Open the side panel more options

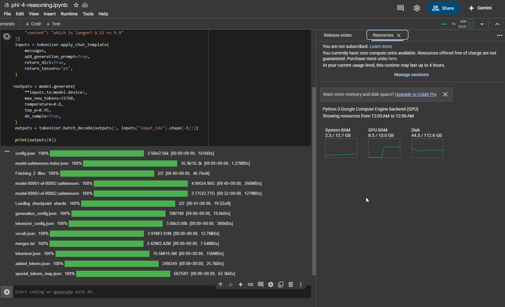point(500,35)
